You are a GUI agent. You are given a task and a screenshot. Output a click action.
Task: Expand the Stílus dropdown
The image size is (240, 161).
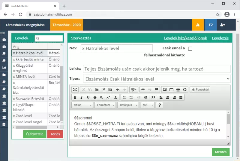(x=82, y=105)
